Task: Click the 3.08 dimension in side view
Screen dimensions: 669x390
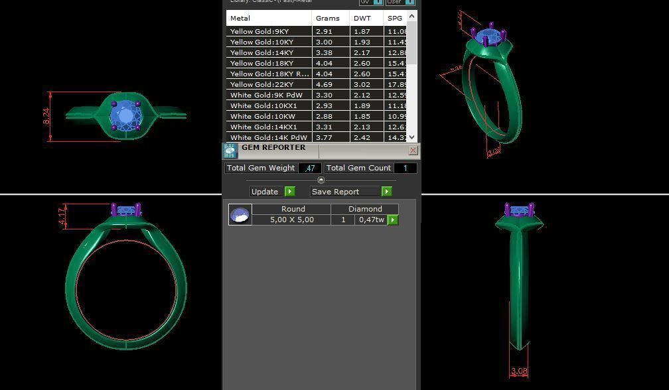Action: pyautogui.click(x=519, y=371)
